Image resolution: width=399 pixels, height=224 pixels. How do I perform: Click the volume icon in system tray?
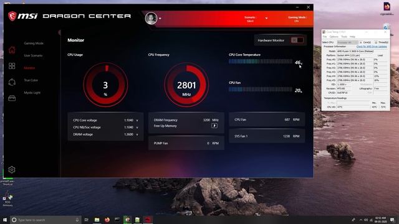click(366, 220)
